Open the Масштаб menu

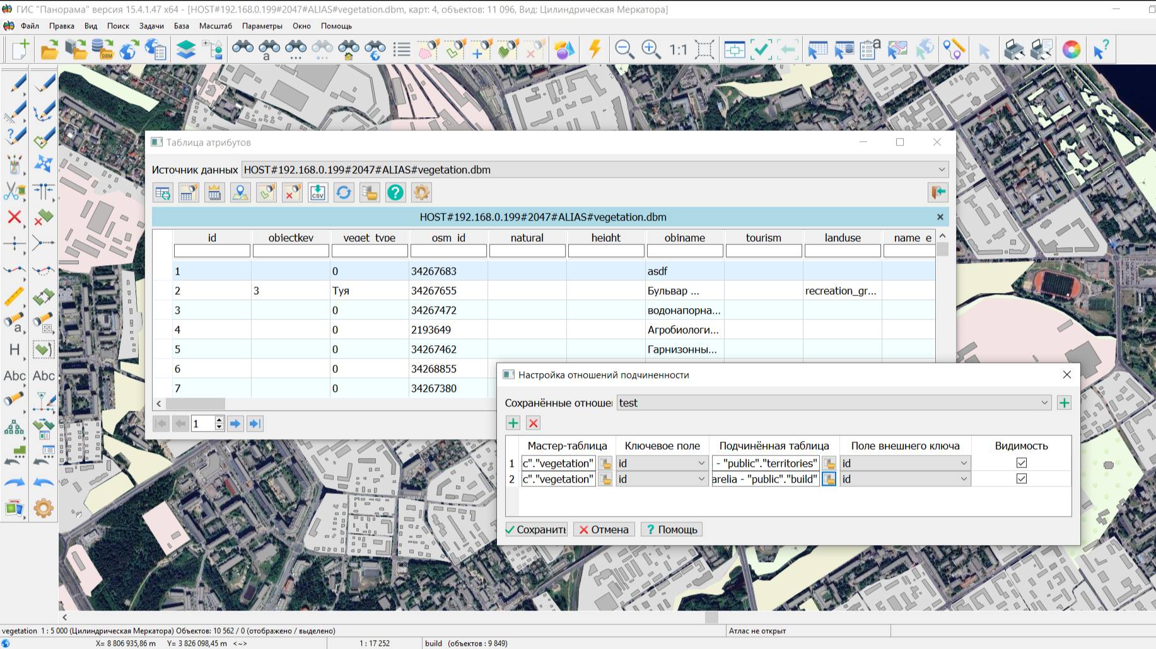(215, 26)
